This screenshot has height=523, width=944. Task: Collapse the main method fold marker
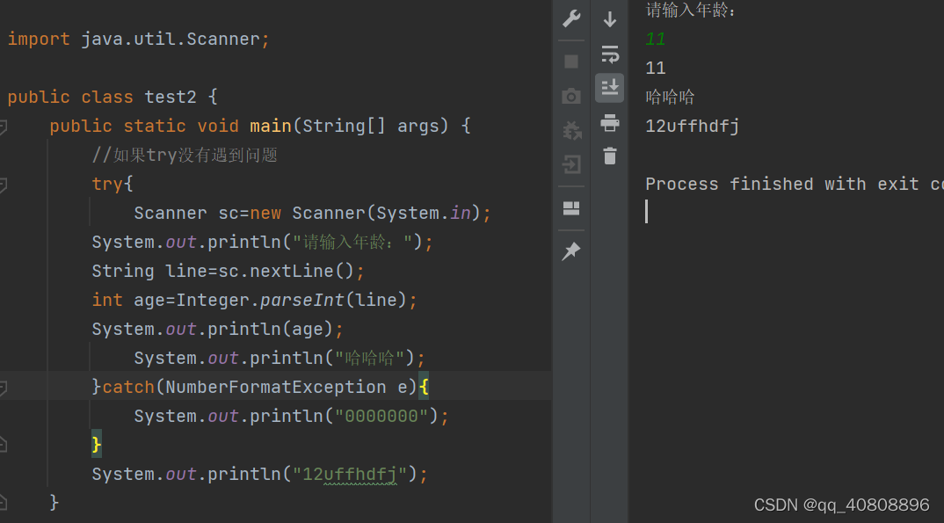pos(3,127)
